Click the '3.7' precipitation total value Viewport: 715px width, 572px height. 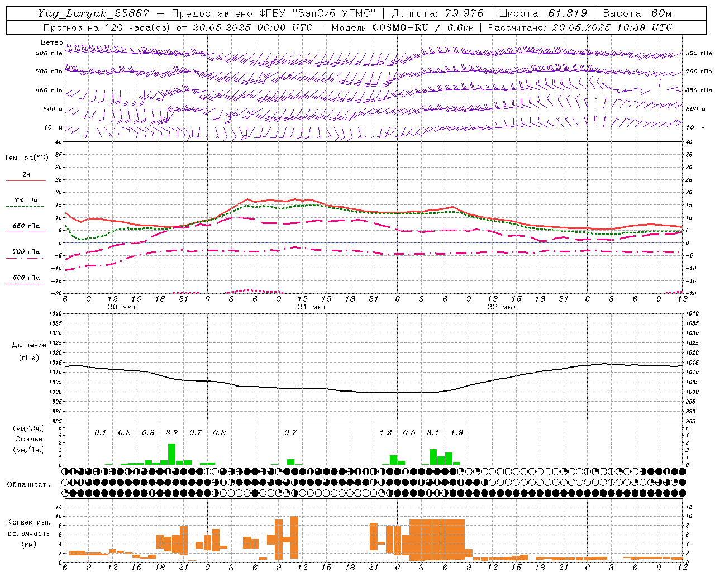pos(172,432)
